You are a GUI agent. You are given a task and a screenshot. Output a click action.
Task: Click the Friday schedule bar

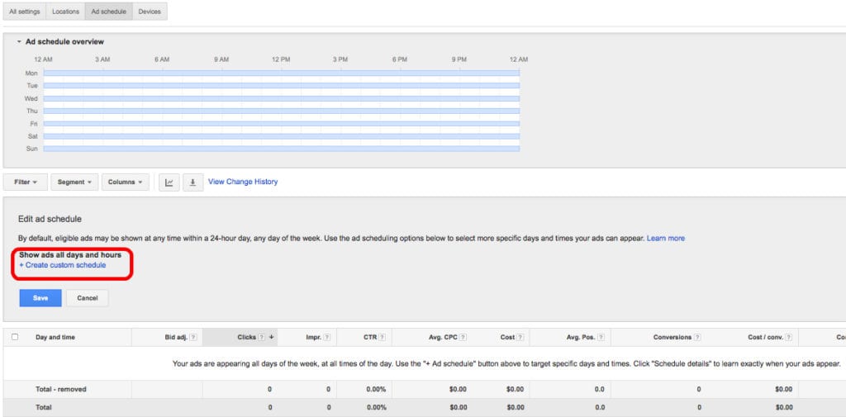[282, 124]
